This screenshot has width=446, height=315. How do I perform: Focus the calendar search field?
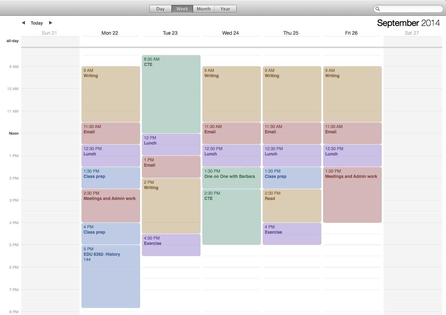pos(408,9)
